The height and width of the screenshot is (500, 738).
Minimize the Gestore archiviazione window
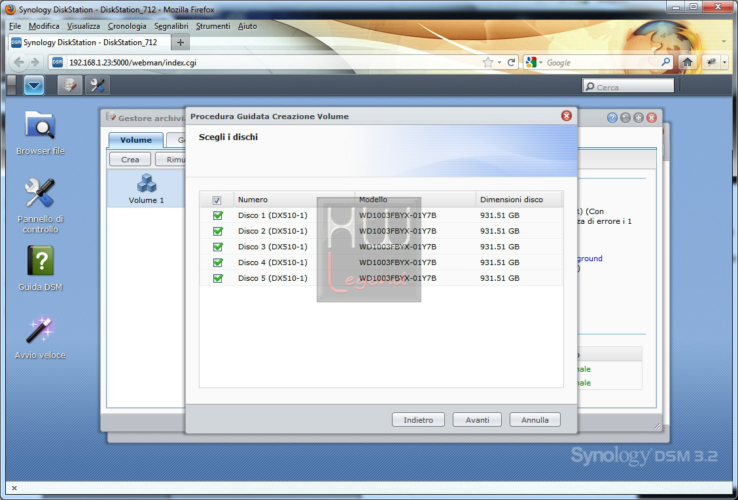coord(625,118)
